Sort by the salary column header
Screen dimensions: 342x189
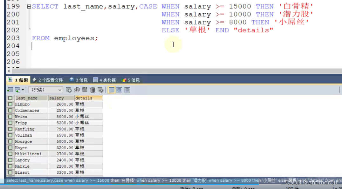[x=61, y=98]
